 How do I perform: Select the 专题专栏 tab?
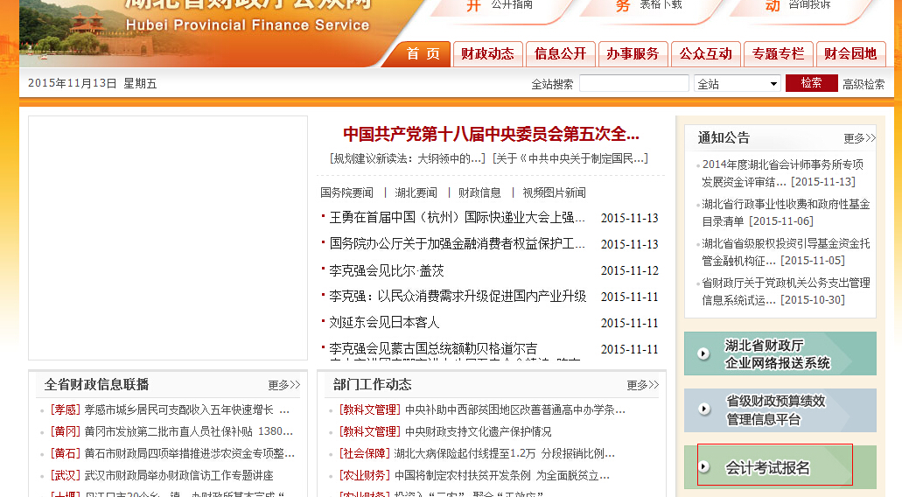778,54
